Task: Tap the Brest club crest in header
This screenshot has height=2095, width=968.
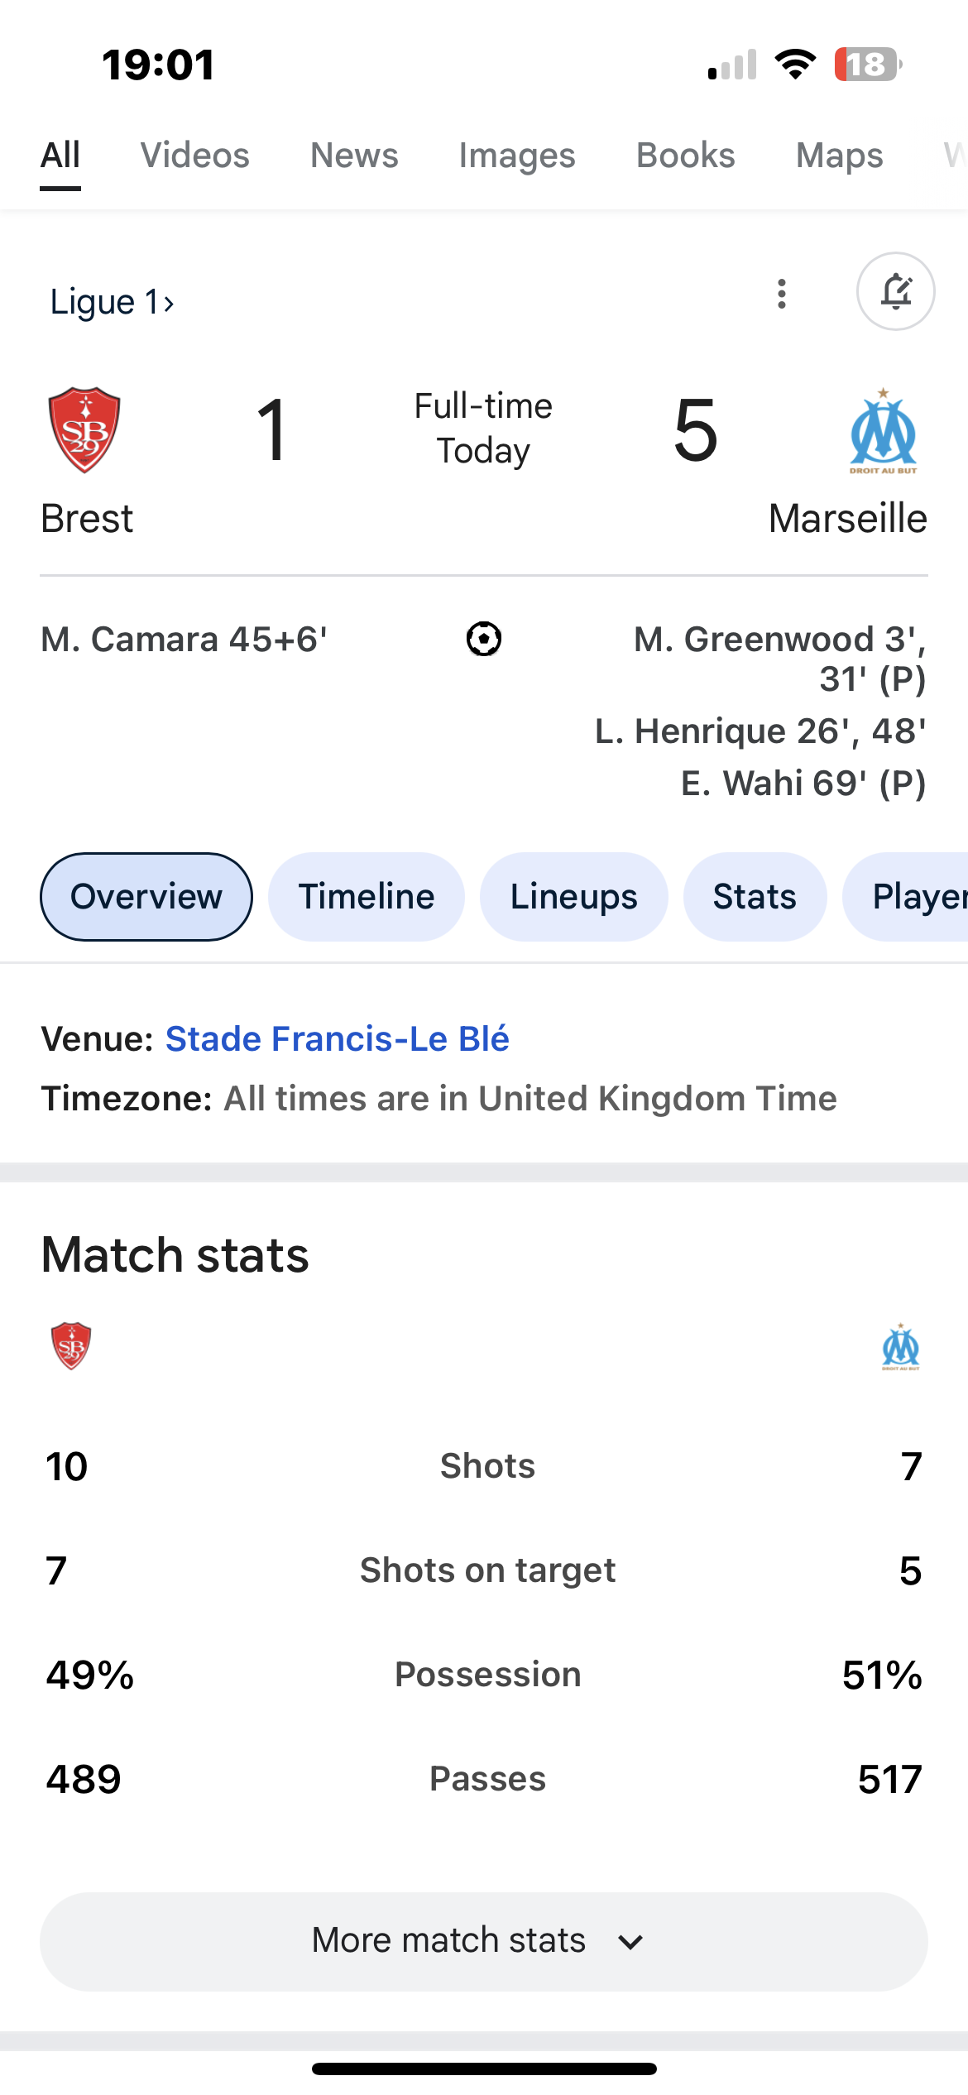Action: (x=84, y=430)
